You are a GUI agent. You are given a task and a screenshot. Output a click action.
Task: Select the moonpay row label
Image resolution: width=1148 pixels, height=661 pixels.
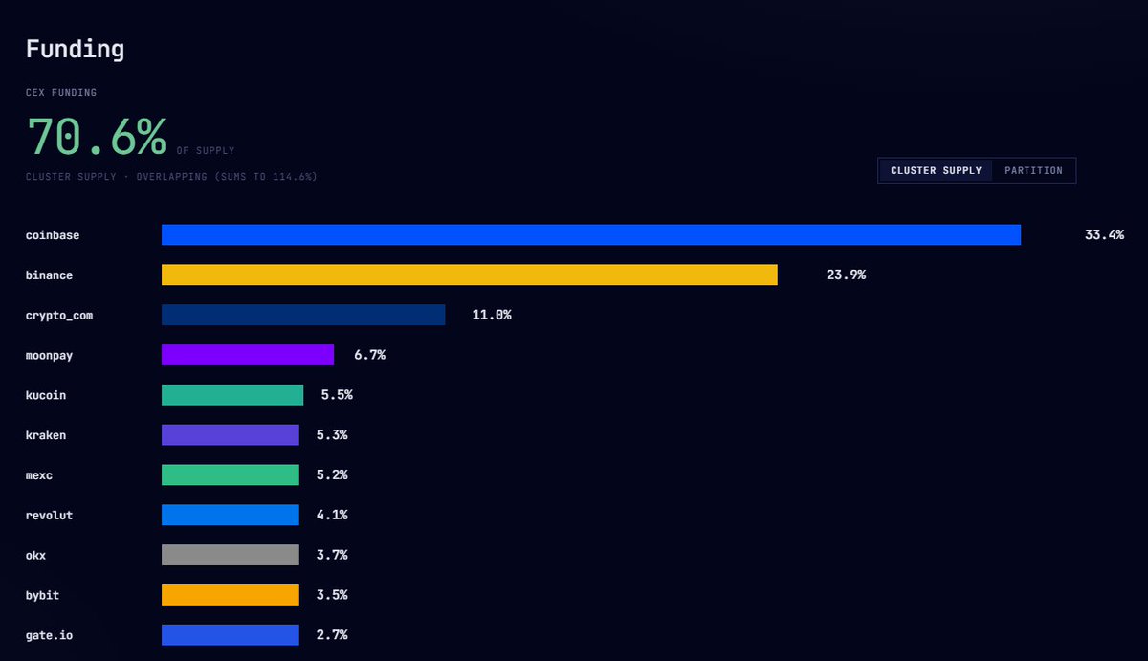coord(49,355)
